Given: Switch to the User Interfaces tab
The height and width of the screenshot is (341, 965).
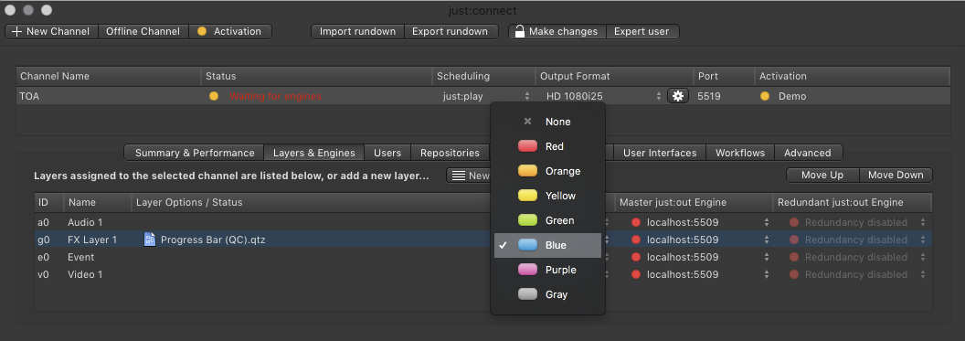Looking at the screenshot, I should 660,153.
